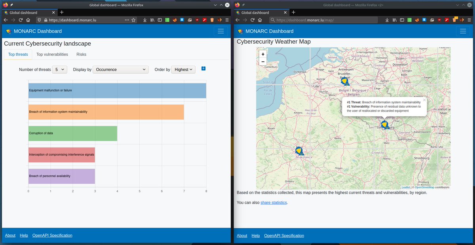Switch to the Risks tab
This screenshot has height=245, width=475.
82,55
